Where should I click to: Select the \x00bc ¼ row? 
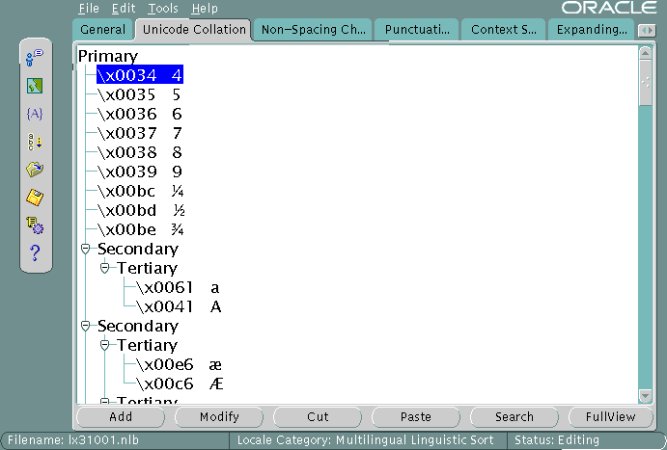click(x=140, y=191)
